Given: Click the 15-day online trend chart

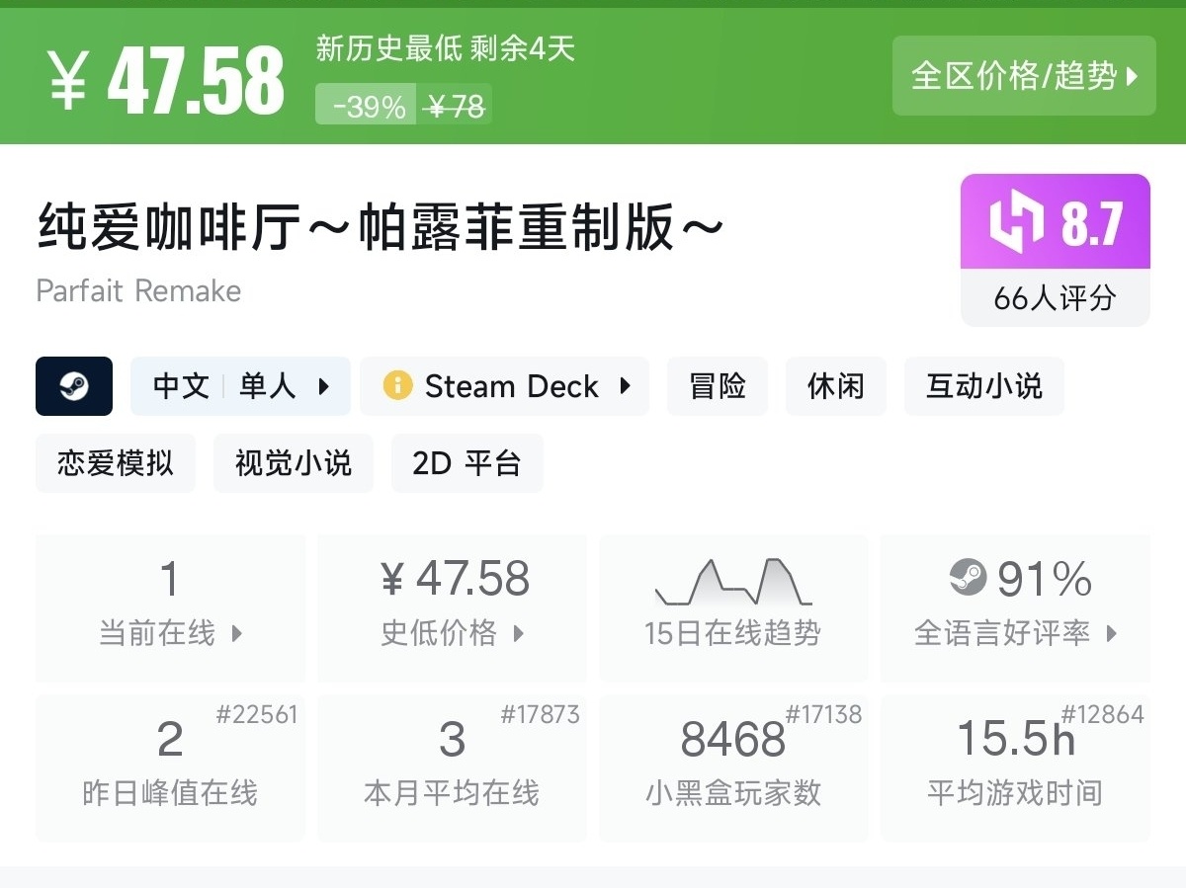Looking at the screenshot, I should point(733,583).
